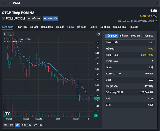
Task: Open the indicators fx button
Action: tap(11, 34)
